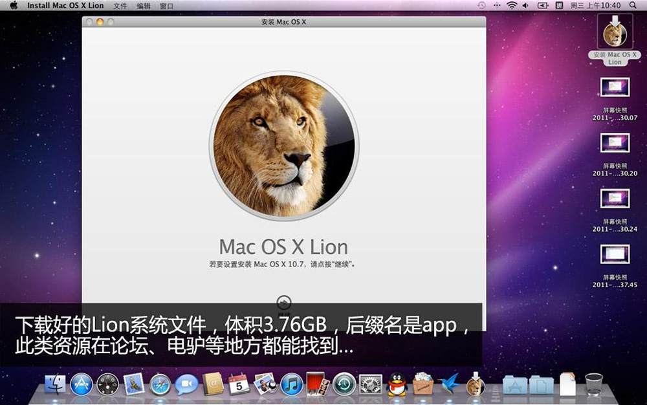This screenshot has width=647, height=405.
Task: Open the cardboard box app in Dock
Action: click(423, 383)
